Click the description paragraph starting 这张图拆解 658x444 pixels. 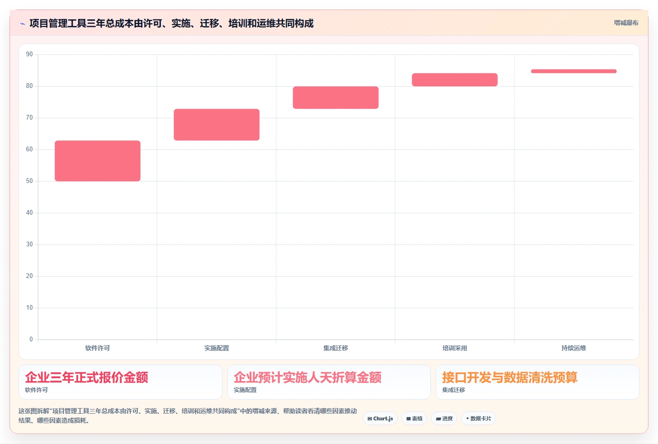187,416
